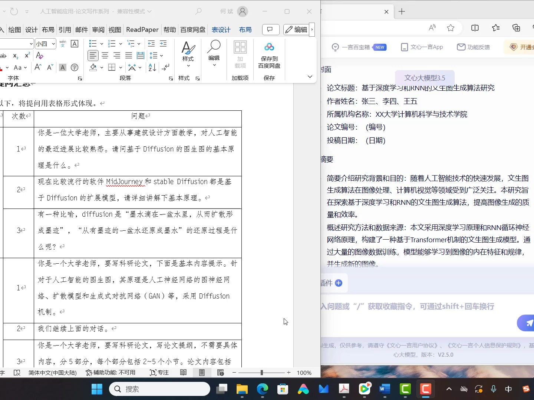Click the clear formatting eraser icon
The height and width of the screenshot is (400, 534).
40,56
